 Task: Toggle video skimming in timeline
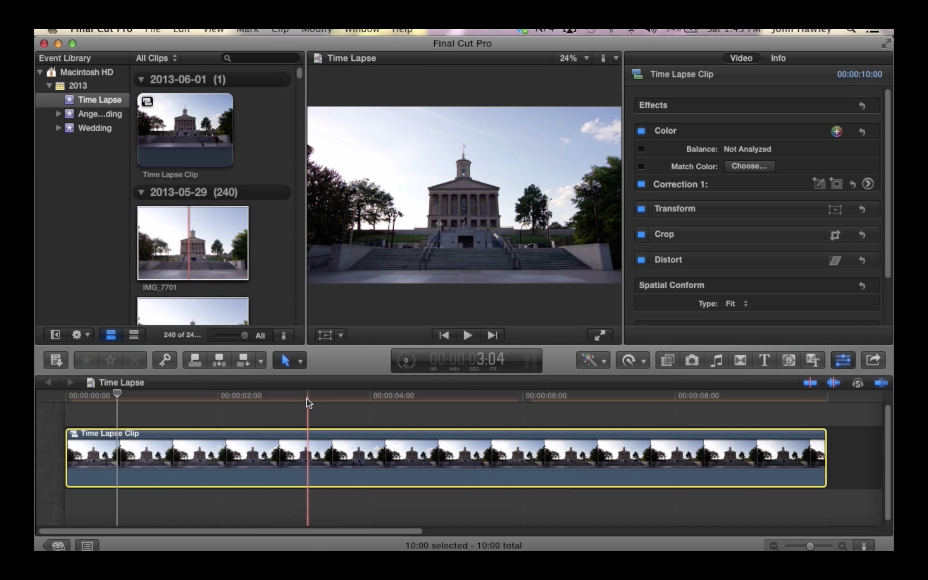pyautogui.click(x=810, y=383)
